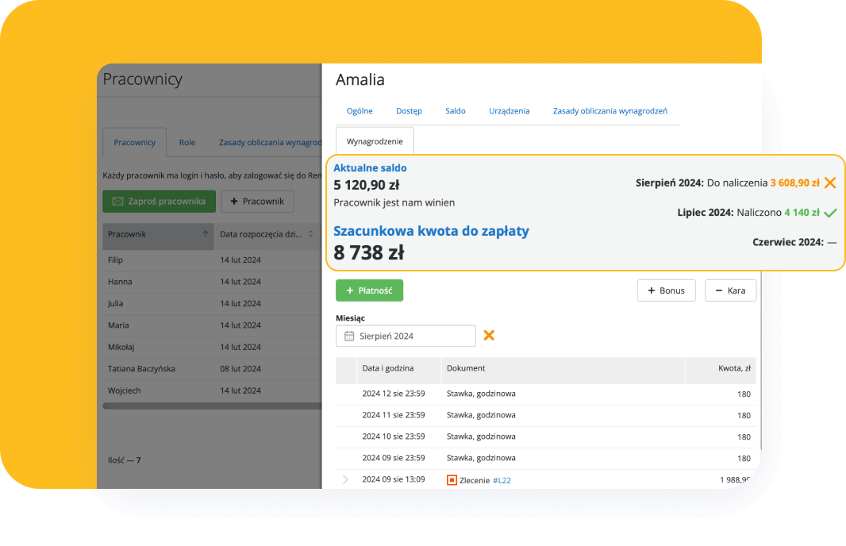Click envelope icon on Zaproś pracownika button

pos(117,202)
